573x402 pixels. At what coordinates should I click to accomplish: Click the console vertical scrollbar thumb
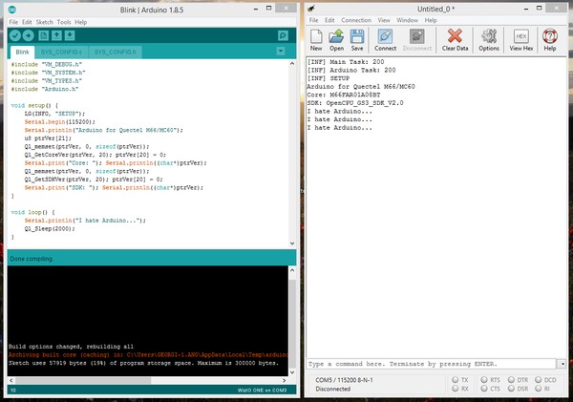coord(292,324)
